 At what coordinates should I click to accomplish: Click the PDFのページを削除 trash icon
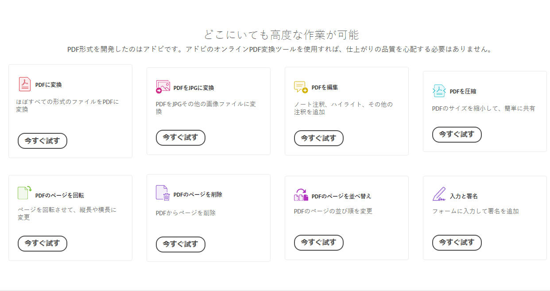(x=163, y=193)
